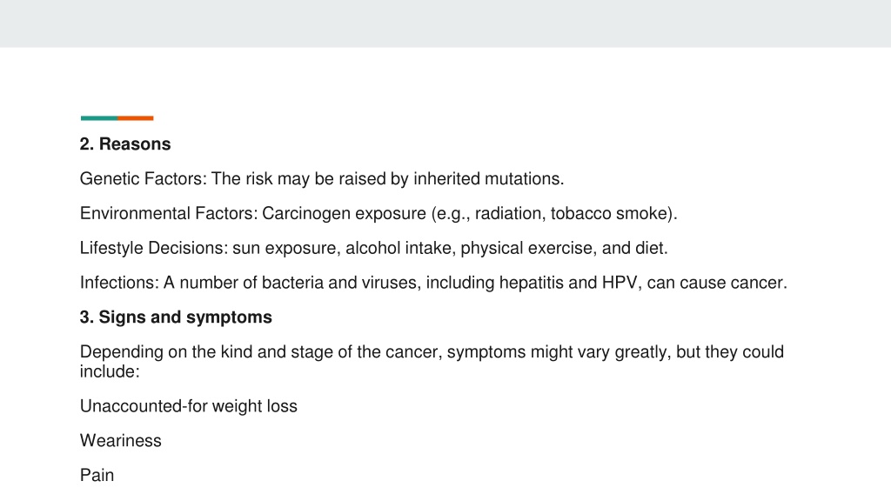
Task: Select the "3. Signs and symptoms" heading
Action: pos(176,317)
